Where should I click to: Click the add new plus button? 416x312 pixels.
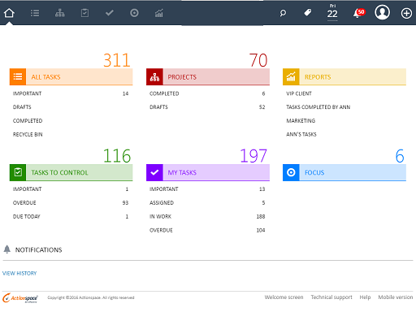(406, 13)
